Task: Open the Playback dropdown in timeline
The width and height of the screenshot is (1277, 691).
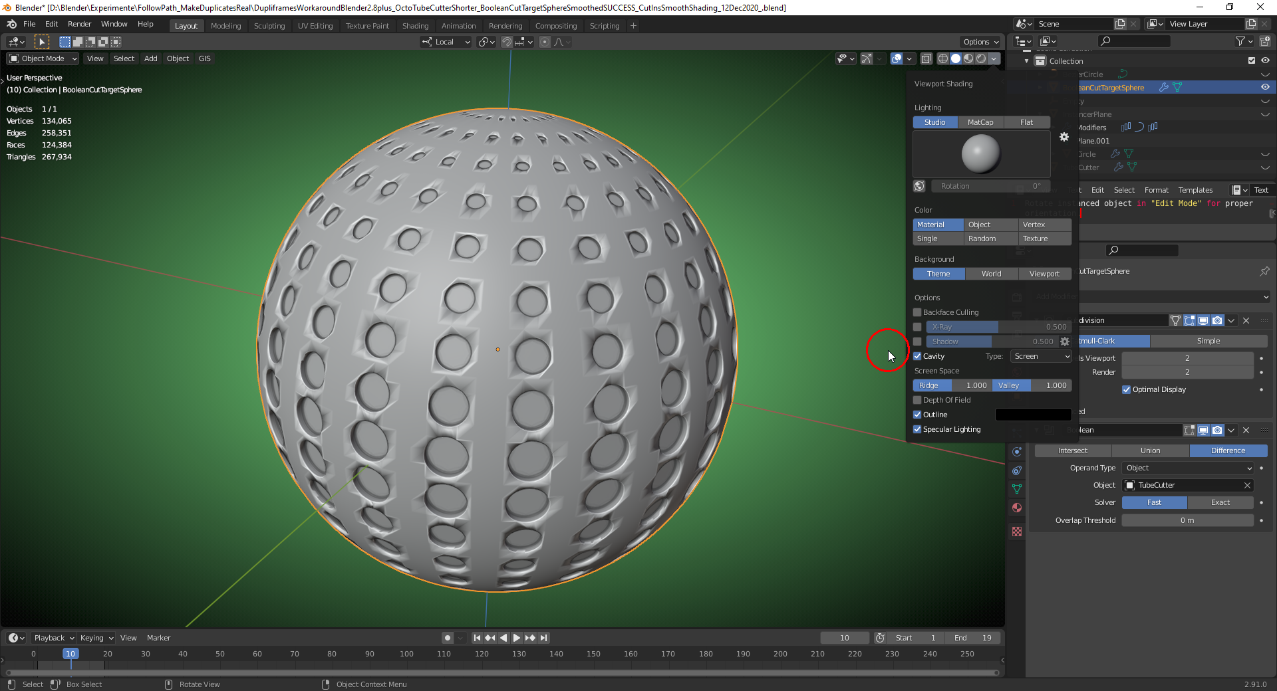Action: (x=53, y=638)
